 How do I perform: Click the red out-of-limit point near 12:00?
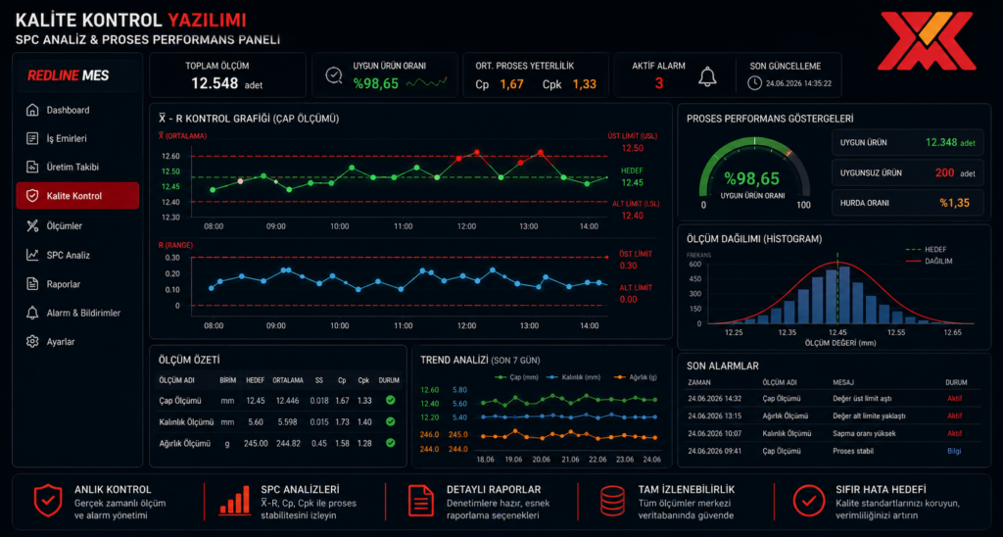click(477, 152)
